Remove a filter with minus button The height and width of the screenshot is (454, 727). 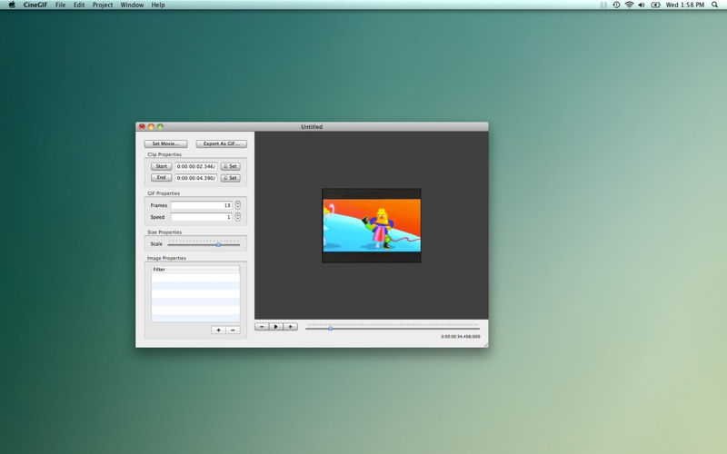point(233,330)
